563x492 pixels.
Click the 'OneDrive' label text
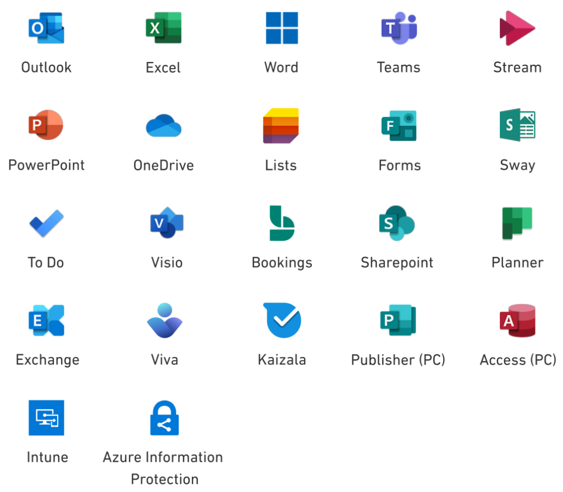pyautogui.click(x=164, y=165)
